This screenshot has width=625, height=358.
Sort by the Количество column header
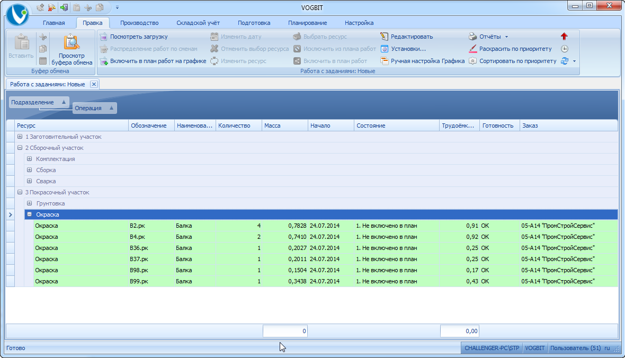pyautogui.click(x=238, y=126)
